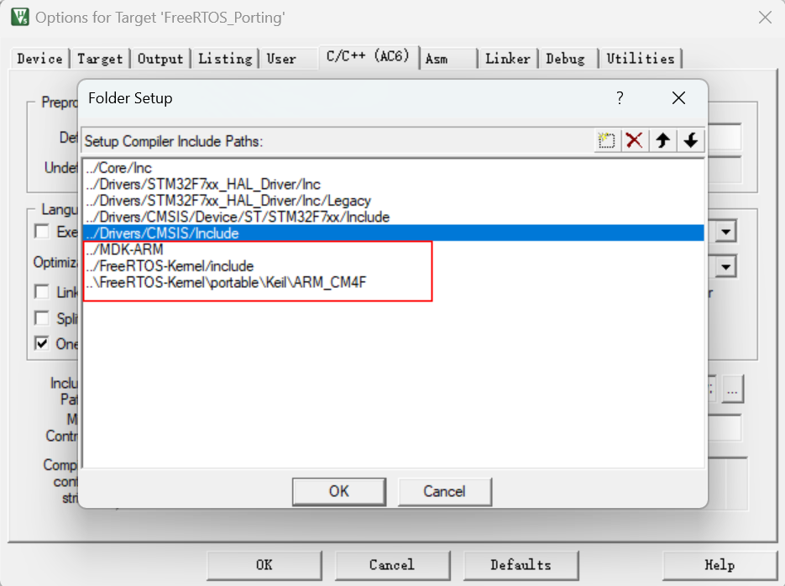This screenshot has width=785, height=586.
Task: Switch to the Linker tab
Action: pos(507,59)
